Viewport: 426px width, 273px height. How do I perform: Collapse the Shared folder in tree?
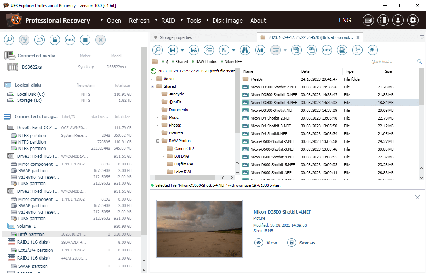coord(152,86)
